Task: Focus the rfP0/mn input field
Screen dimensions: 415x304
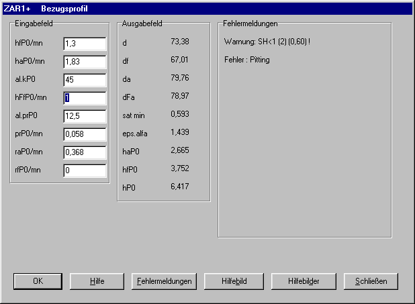Action: (x=85, y=170)
